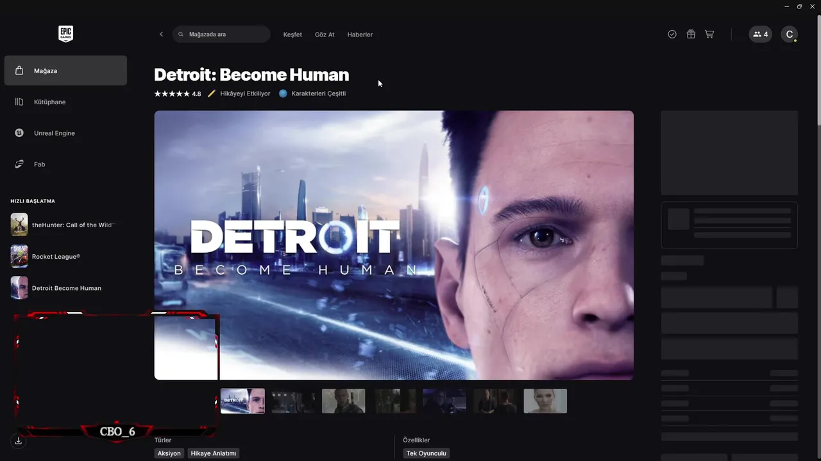
Task: Click the 4.8 star rating
Action: 178,93
